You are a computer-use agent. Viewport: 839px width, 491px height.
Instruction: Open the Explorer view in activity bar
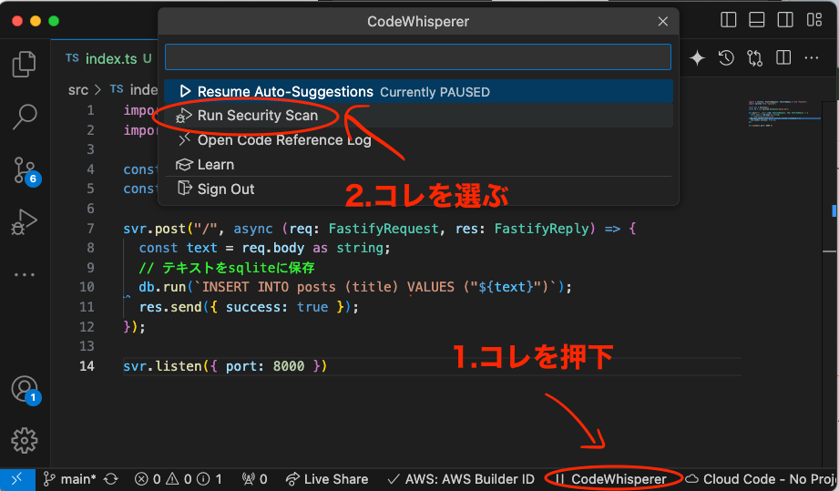[x=24, y=64]
